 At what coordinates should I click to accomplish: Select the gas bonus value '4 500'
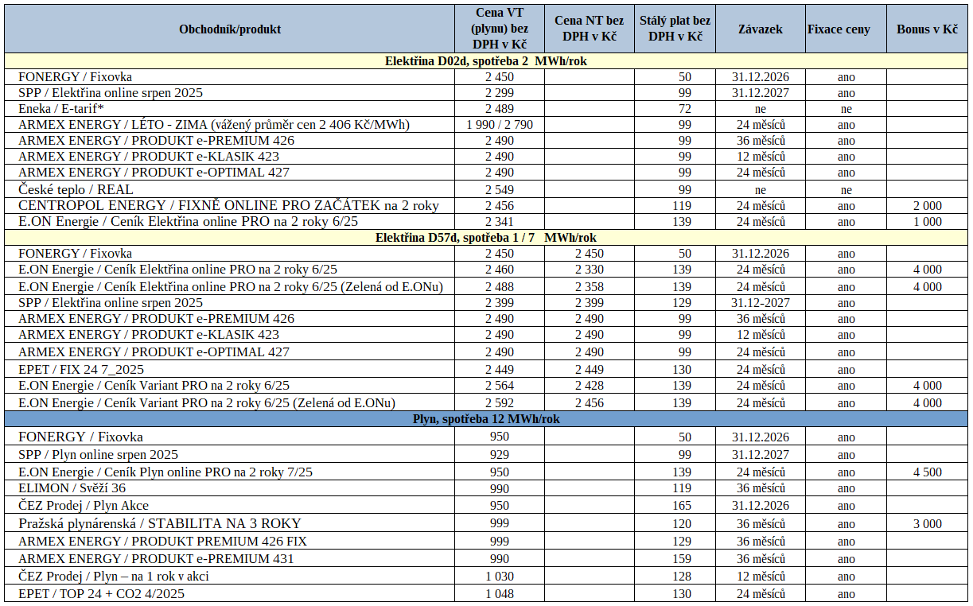click(927, 472)
